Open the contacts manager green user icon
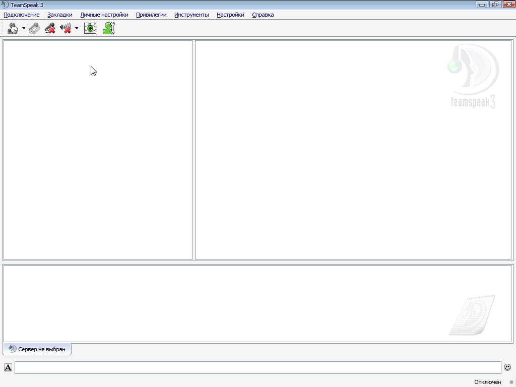516x387 pixels. click(109, 28)
